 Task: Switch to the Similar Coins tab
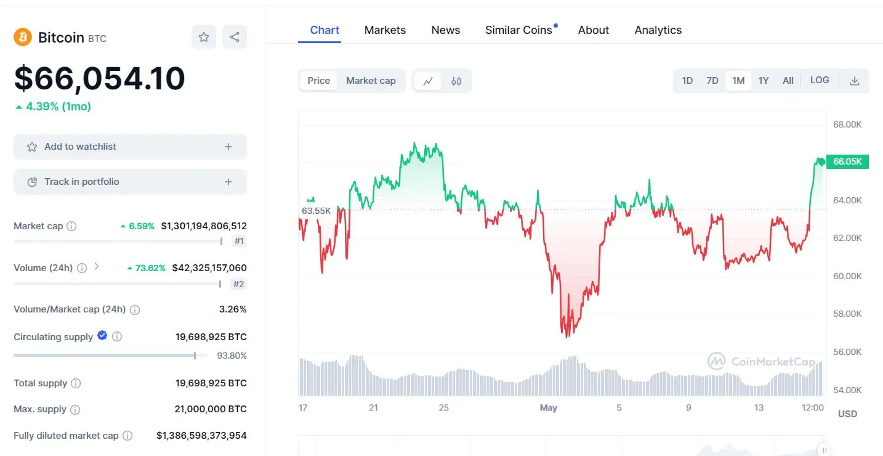518,30
